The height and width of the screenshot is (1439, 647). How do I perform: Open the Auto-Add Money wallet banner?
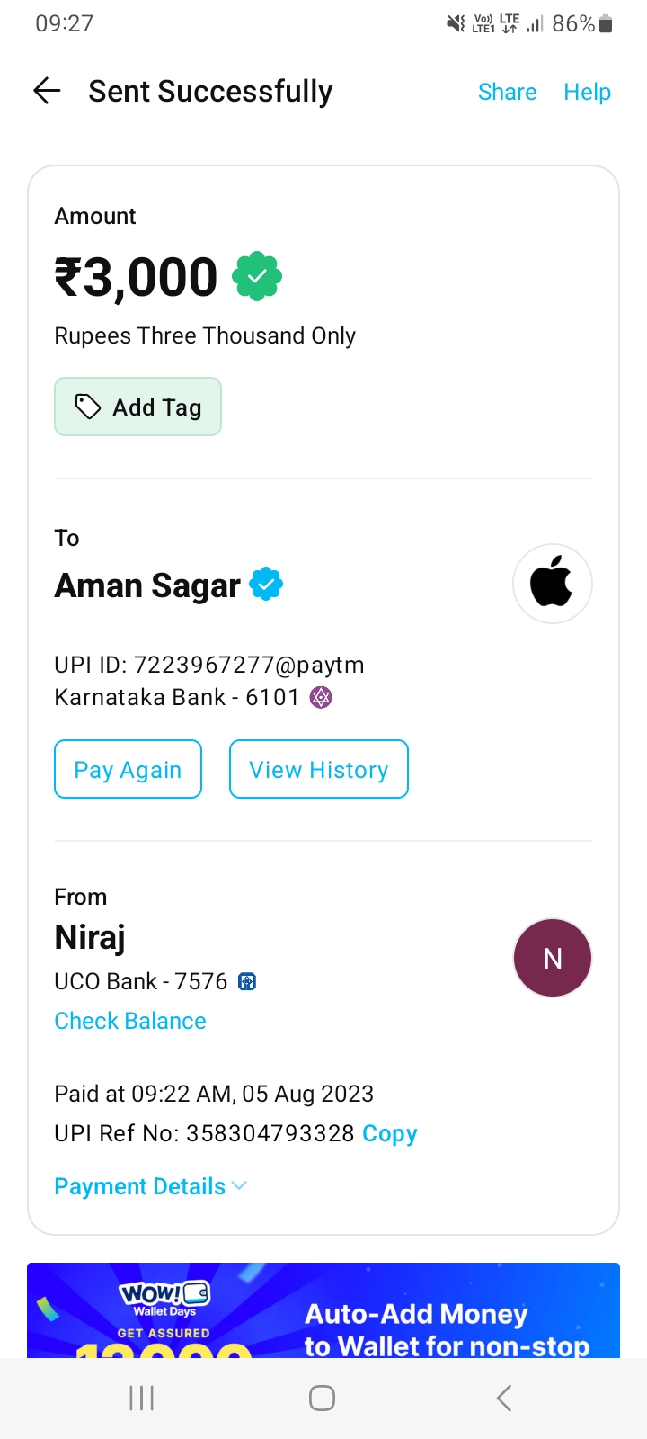(x=323, y=1311)
